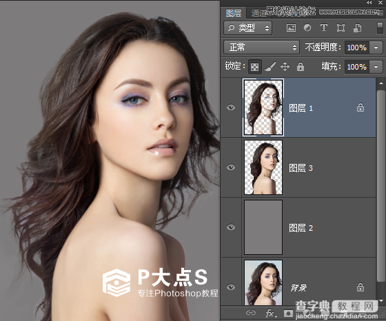
Task: Toggle lock image pixels brush icon
Action: point(270,67)
